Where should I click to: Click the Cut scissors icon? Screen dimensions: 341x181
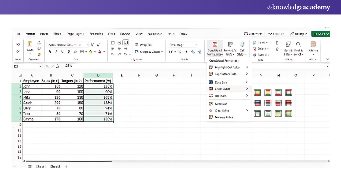[x=39, y=43]
